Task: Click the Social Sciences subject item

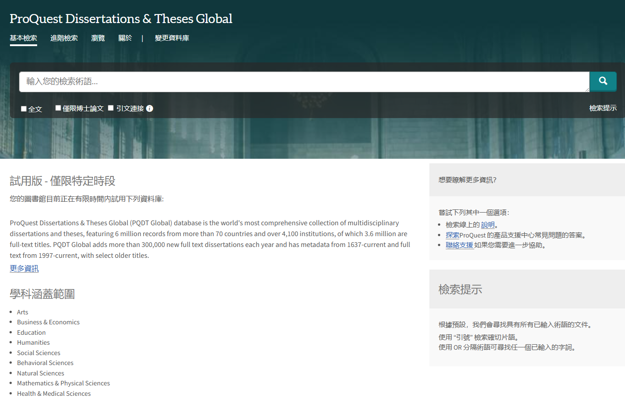Action: click(38, 353)
